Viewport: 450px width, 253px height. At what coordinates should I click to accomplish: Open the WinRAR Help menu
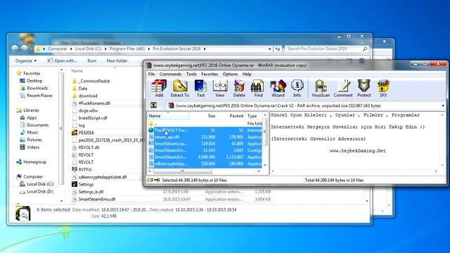pyautogui.click(x=247, y=74)
